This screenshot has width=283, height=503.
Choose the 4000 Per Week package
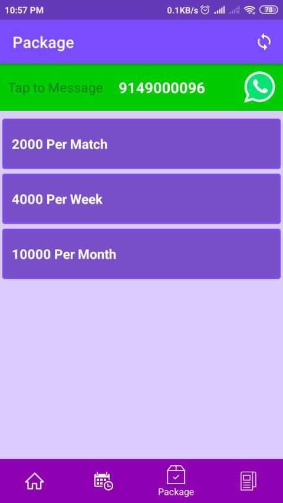coord(141,199)
